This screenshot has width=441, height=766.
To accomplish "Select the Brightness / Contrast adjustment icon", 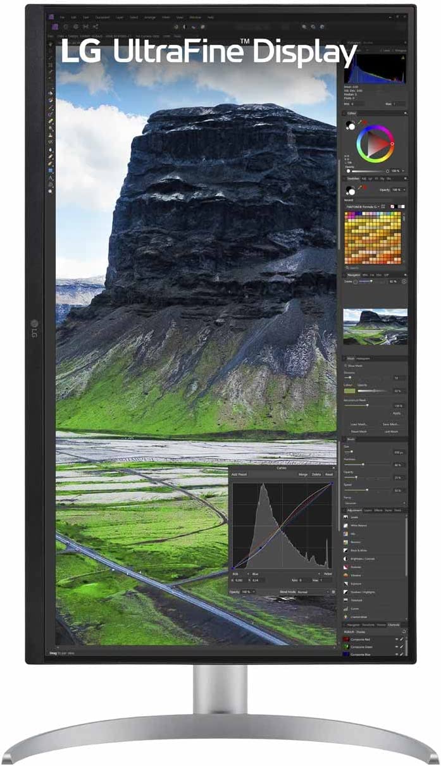I will tap(346, 559).
